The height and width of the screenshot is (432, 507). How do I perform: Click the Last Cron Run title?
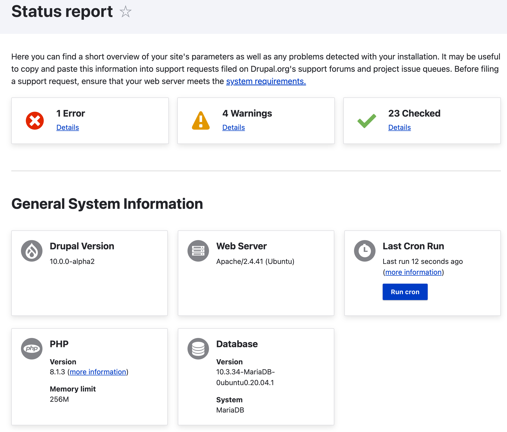point(413,246)
